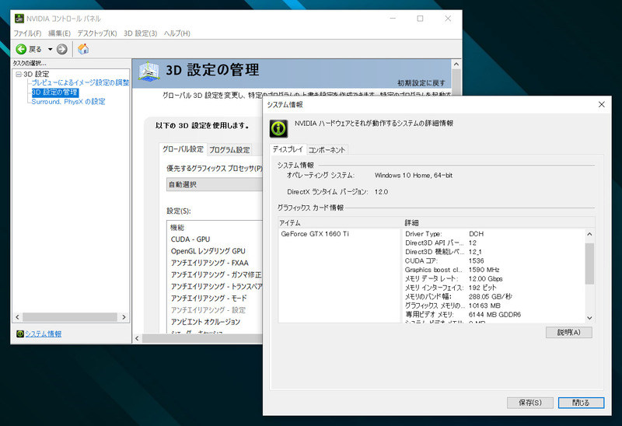
Task: Open the システム情報 link at bottom left
Action: [x=44, y=333]
